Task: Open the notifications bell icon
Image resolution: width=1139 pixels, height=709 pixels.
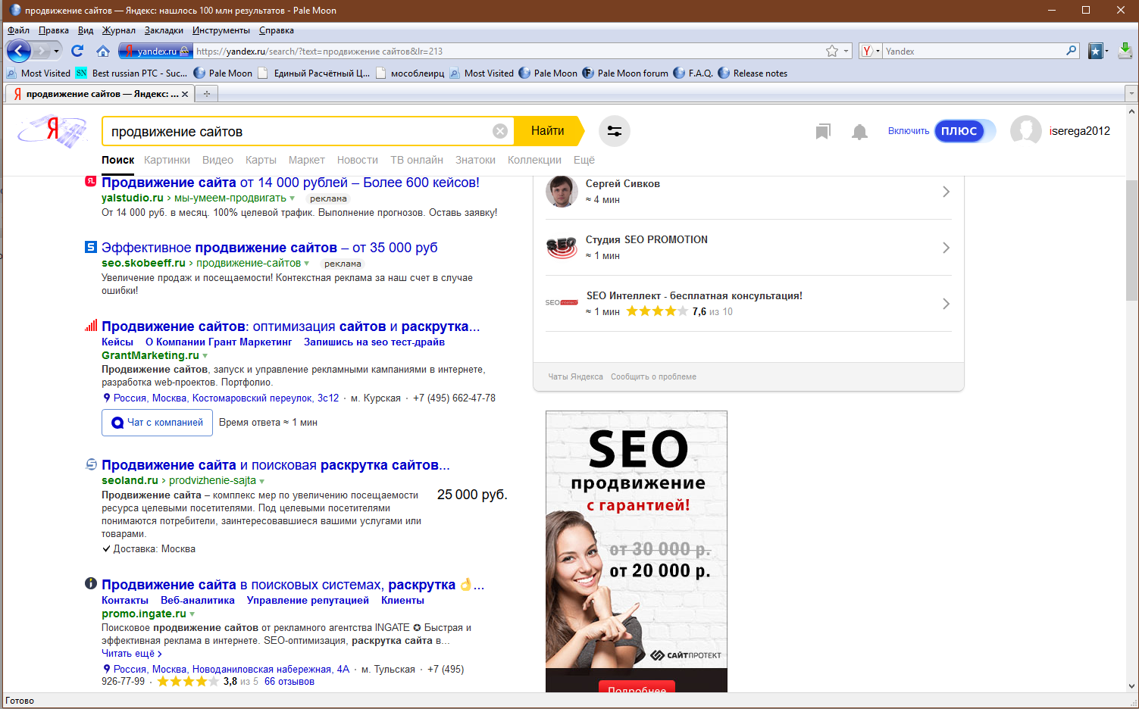Action: click(x=859, y=132)
